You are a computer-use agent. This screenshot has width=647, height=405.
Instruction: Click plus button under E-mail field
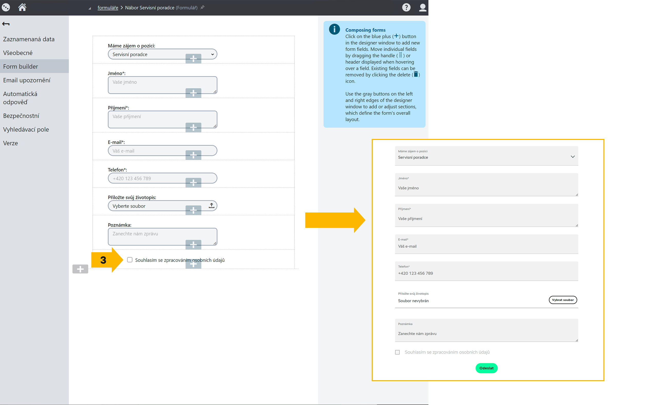(x=193, y=155)
